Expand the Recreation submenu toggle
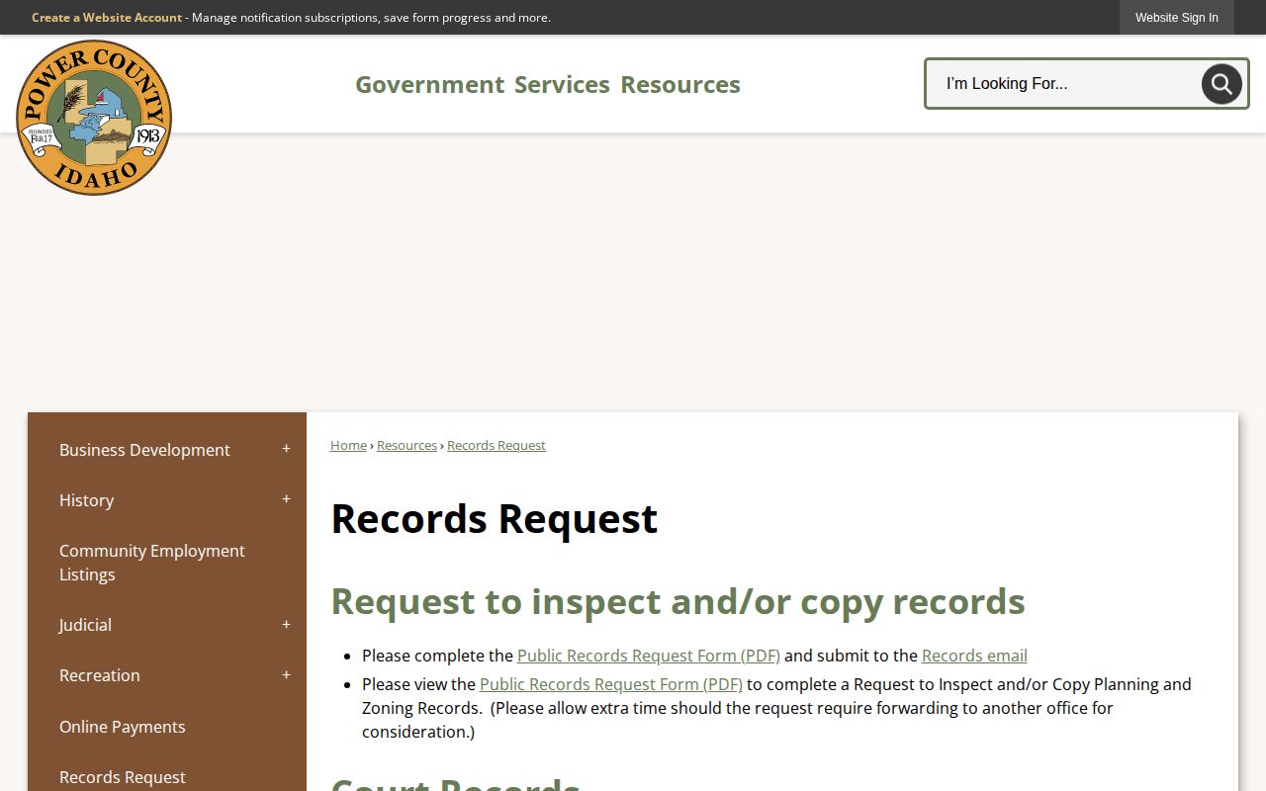Viewport: 1266px width, 791px height. coord(286,675)
